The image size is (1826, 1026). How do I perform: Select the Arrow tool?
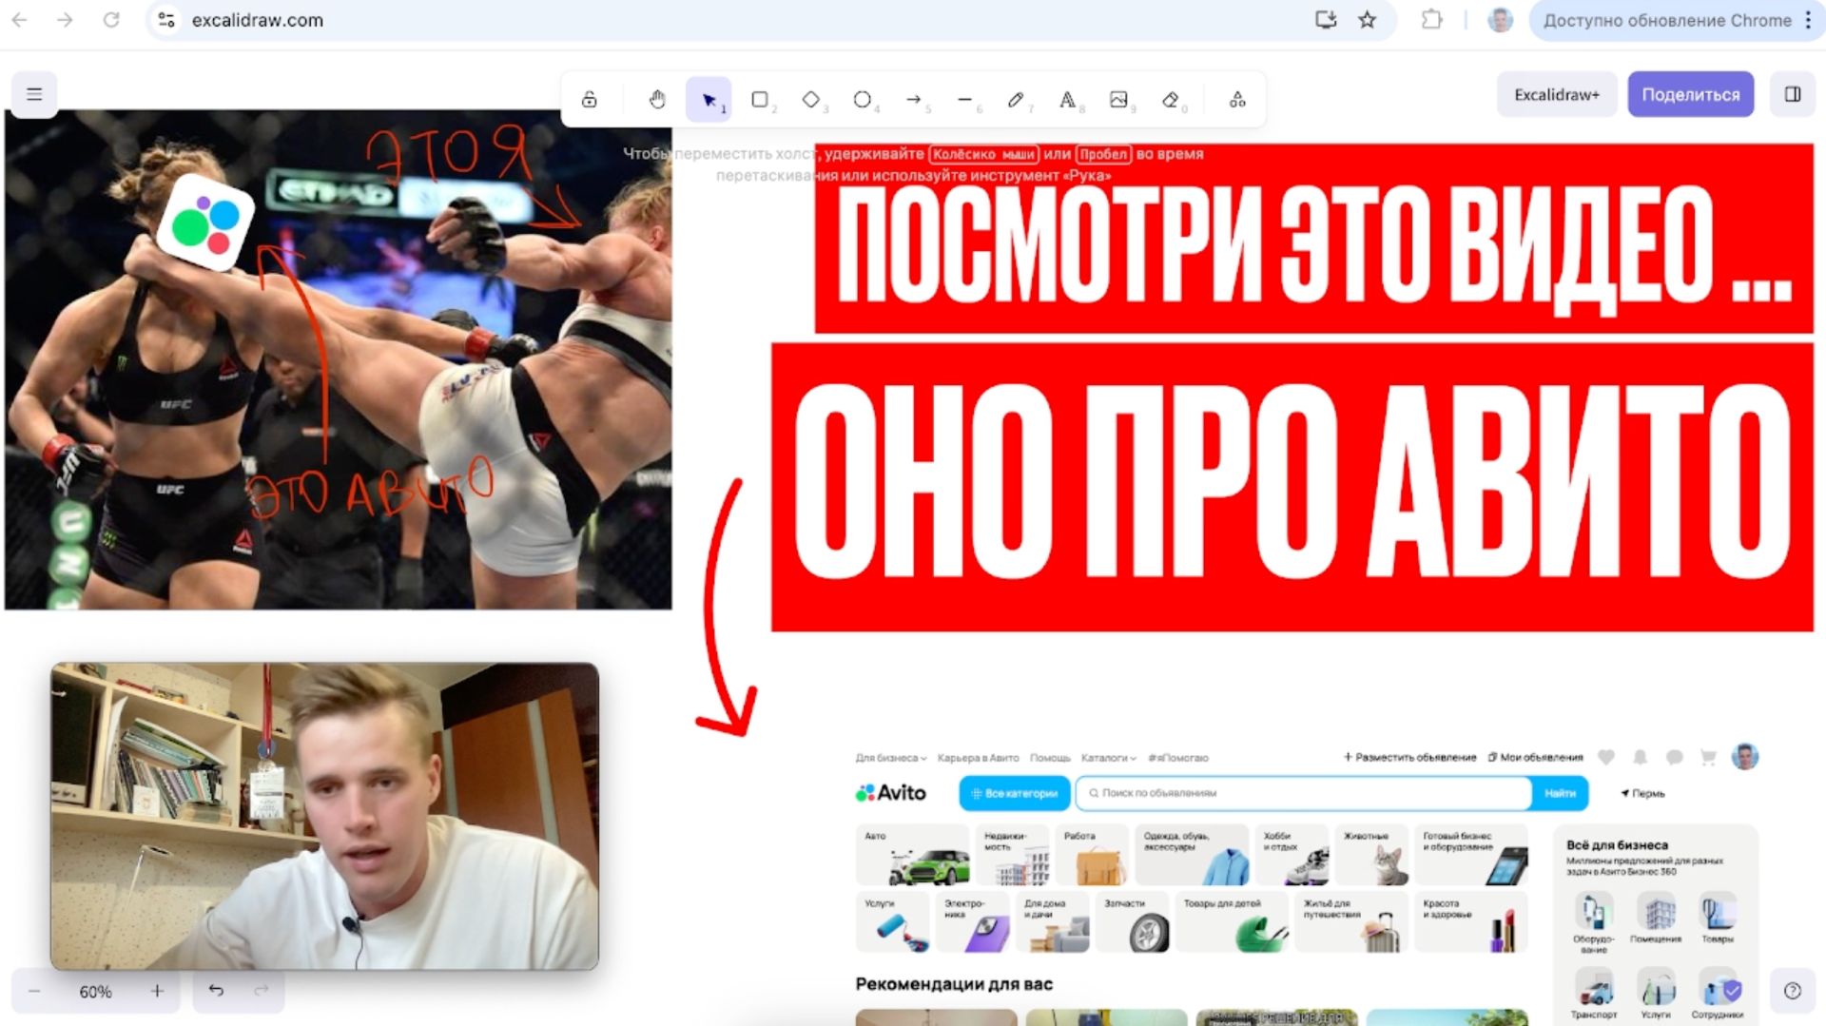pyautogui.click(x=914, y=99)
